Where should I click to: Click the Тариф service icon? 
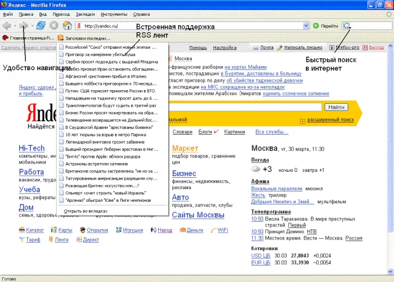tap(22, 240)
